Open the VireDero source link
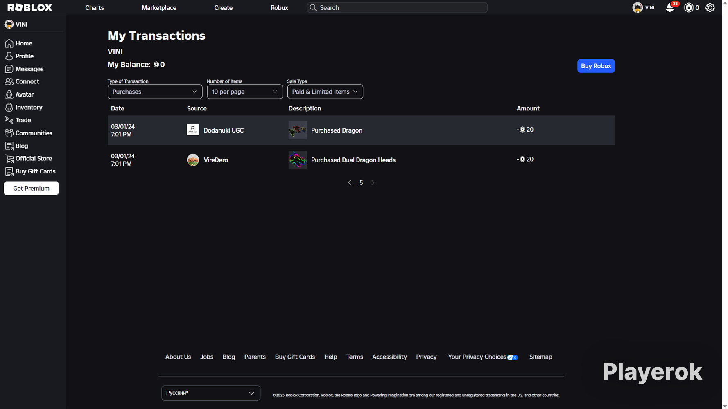The height and width of the screenshot is (409, 728). (x=216, y=160)
